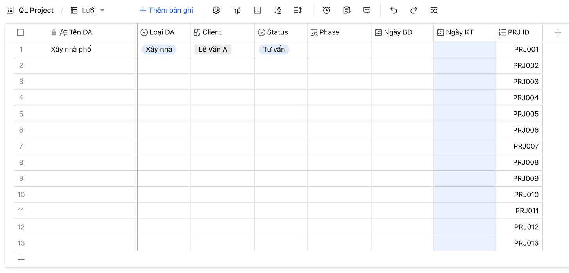Image resolution: width=569 pixels, height=273 pixels.
Task: Tick the select-all checkbox in the header
Action: click(x=21, y=32)
